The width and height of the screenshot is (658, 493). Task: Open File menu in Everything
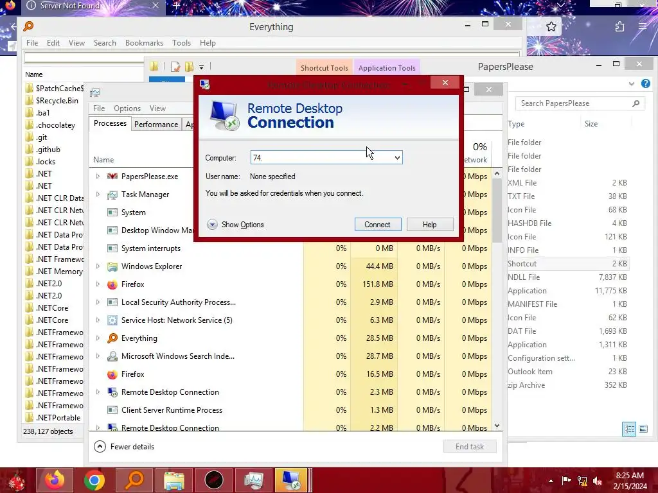pyautogui.click(x=32, y=43)
